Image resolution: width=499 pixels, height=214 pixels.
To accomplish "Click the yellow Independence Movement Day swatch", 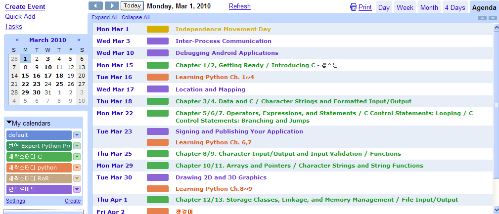I will pos(158,29).
